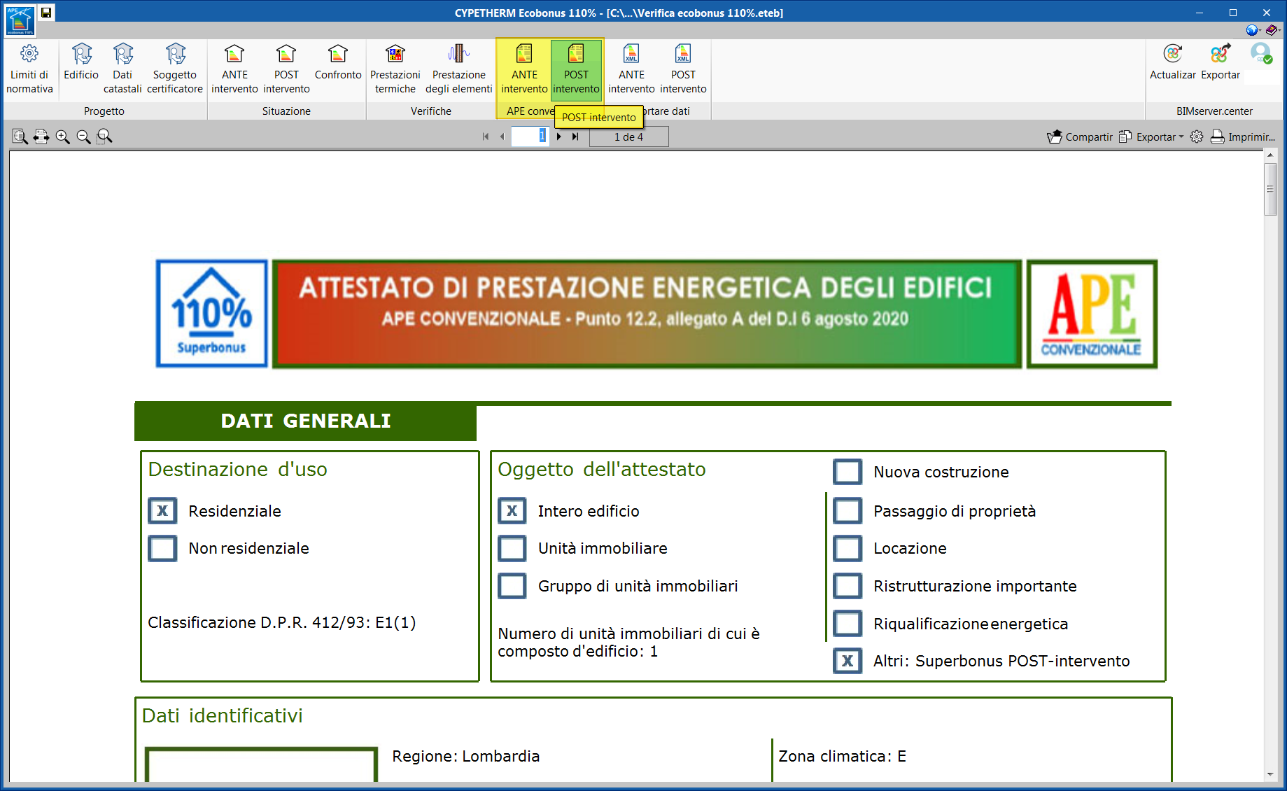Screen dimensions: 1287x791
Task: Click the page number input field
Action: coord(530,136)
